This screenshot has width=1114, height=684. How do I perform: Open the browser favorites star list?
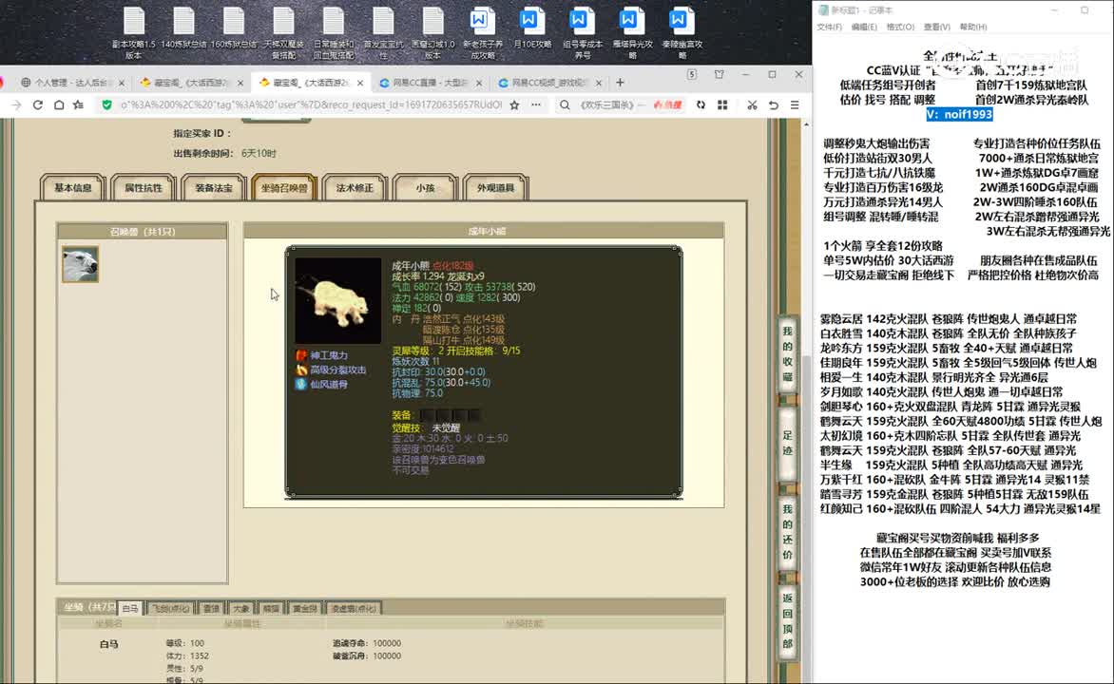click(79, 105)
